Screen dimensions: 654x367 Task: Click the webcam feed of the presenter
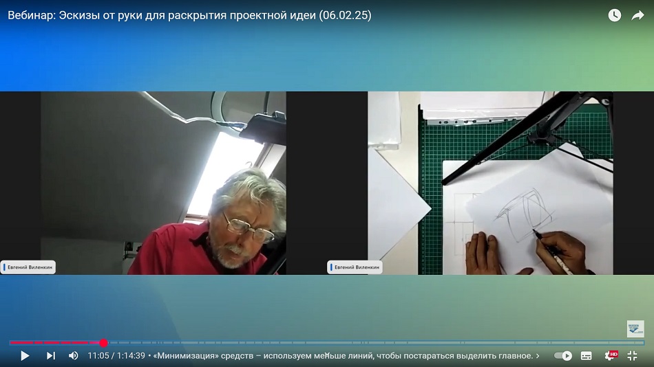163,183
